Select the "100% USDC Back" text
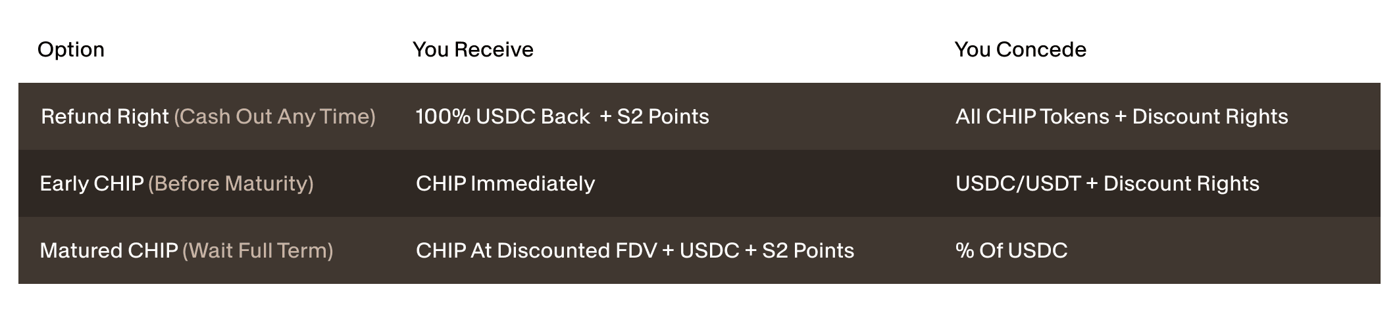Viewport: 1399px width, 322px height. (x=503, y=117)
